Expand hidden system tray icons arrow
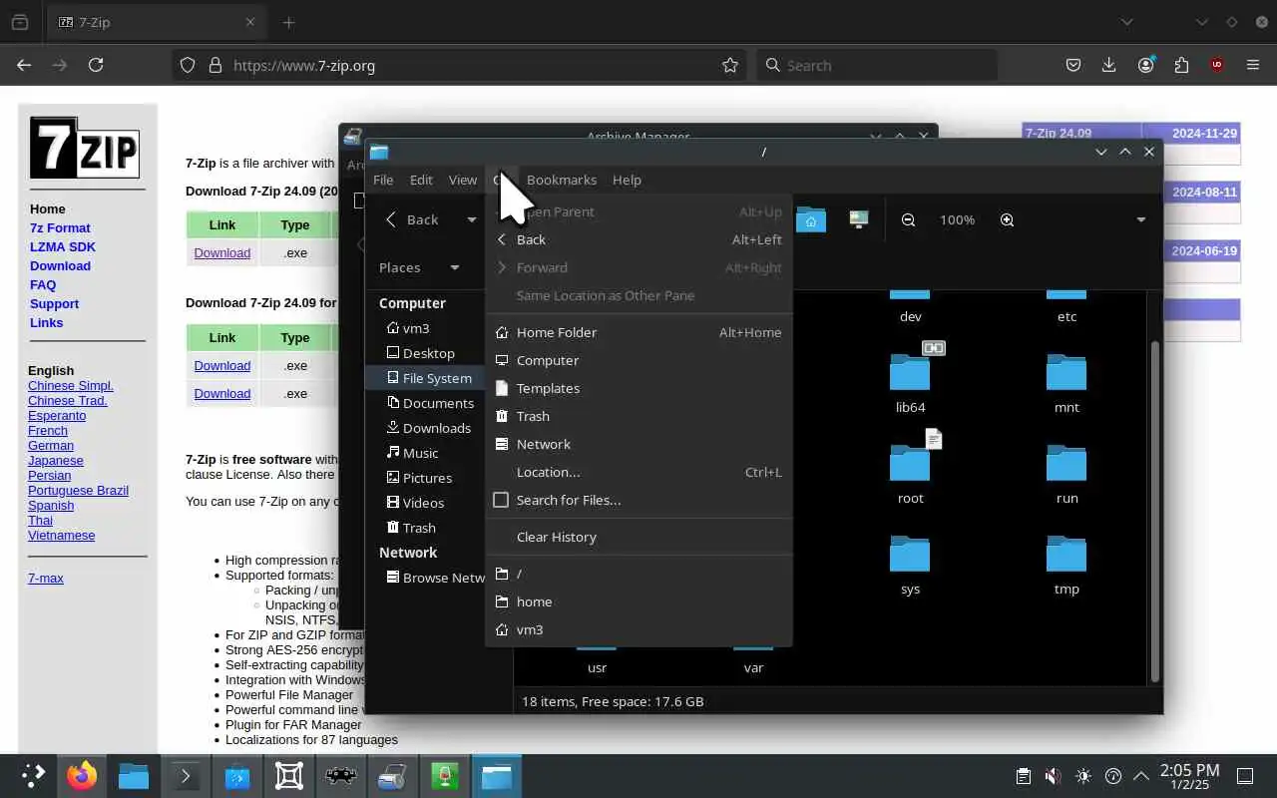This screenshot has height=798, width=1277. click(1140, 776)
